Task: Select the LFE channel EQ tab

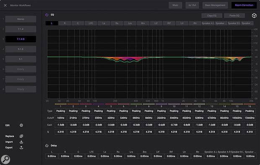Action: pyautogui.click(x=91, y=23)
